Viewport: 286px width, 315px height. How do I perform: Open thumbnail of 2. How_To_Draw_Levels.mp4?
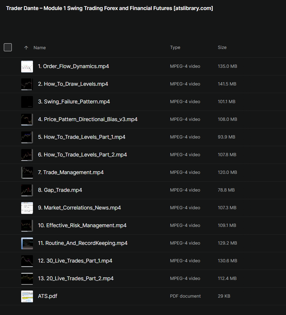[x=27, y=84]
